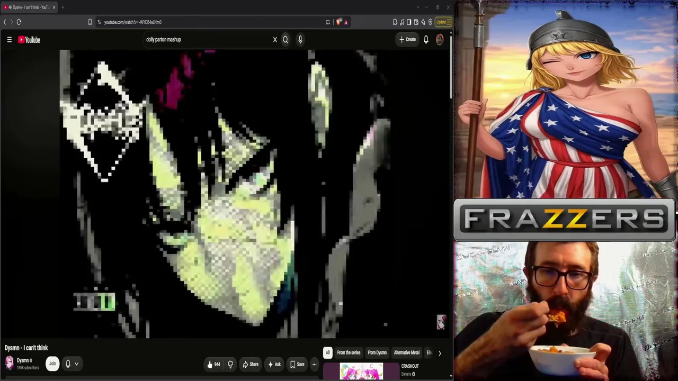Open the picture-in-picture icon in address bar

(328, 22)
